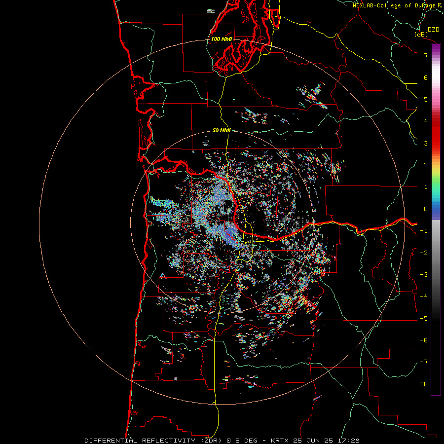Click the -2 dB label on the color scale
Viewport: 444px width, 444px height.
(x=424, y=253)
